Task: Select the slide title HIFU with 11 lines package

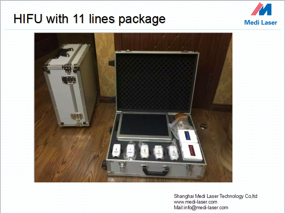Action: click(90, 19)
